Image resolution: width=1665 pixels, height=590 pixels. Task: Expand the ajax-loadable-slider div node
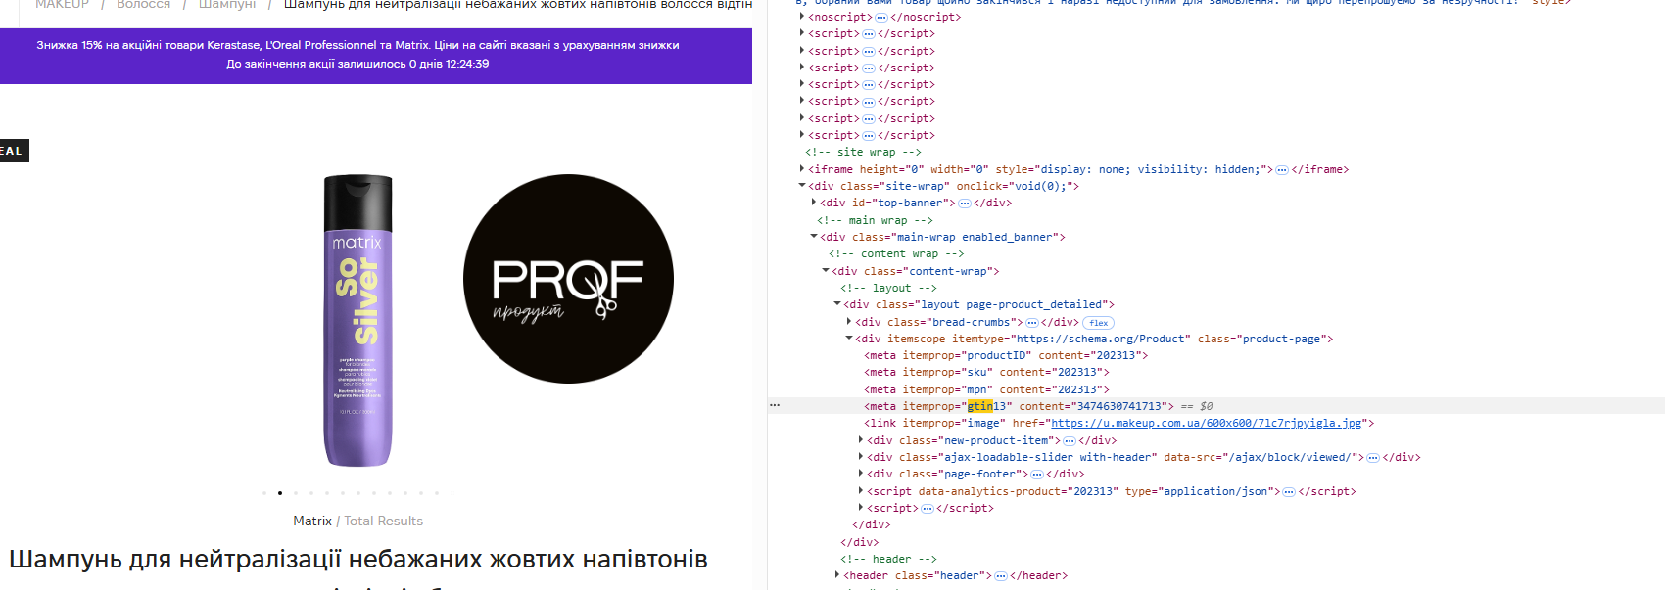click(861, 457)
